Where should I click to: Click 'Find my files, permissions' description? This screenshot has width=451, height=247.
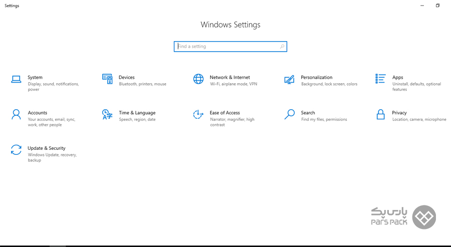tap(324, 119)
